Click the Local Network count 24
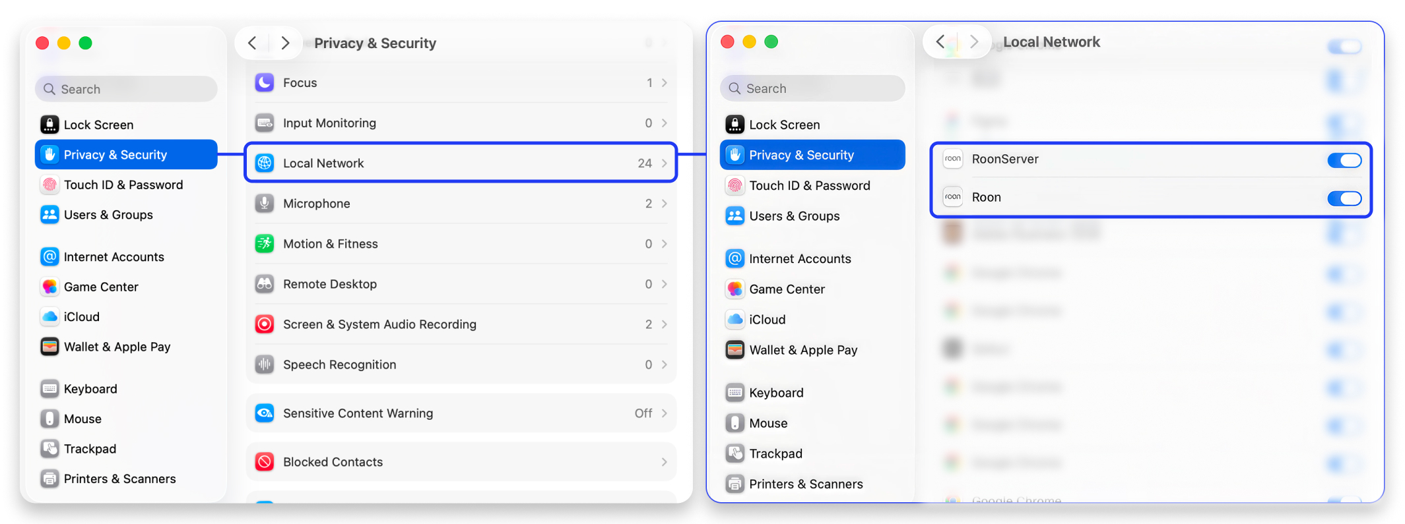The image size is (1405, 524). point(645,163)
